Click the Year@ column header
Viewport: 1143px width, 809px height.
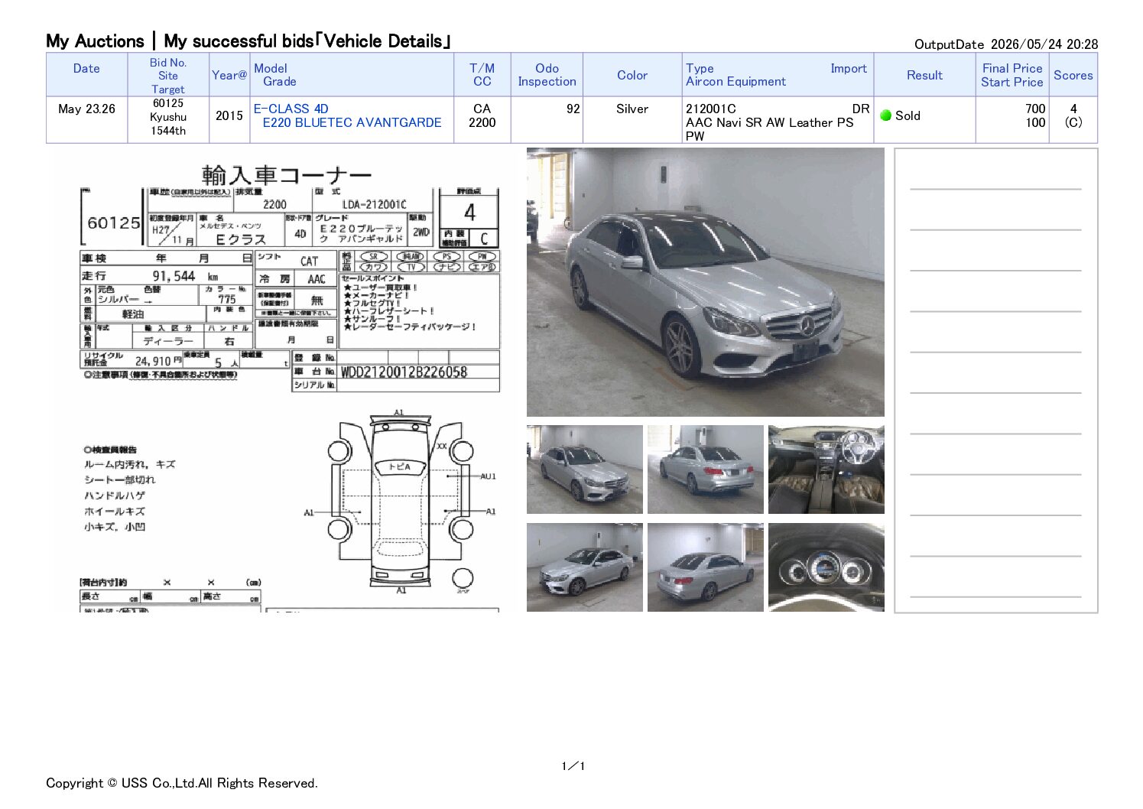click(x=229, y=75)
